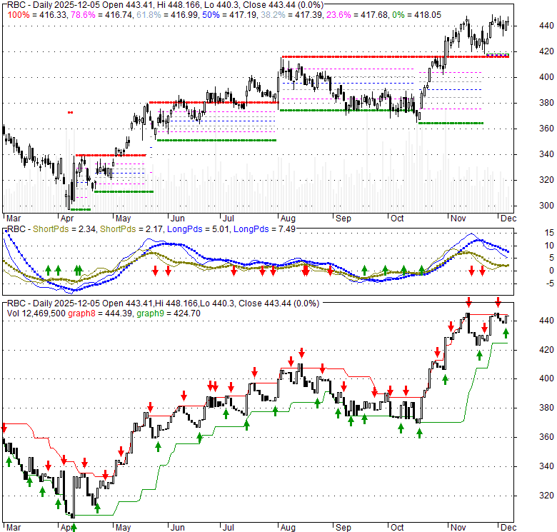The image size is (557, 532).
Task: Click the 340 price label on top chart axis
Action: click(x=546, y=154)
